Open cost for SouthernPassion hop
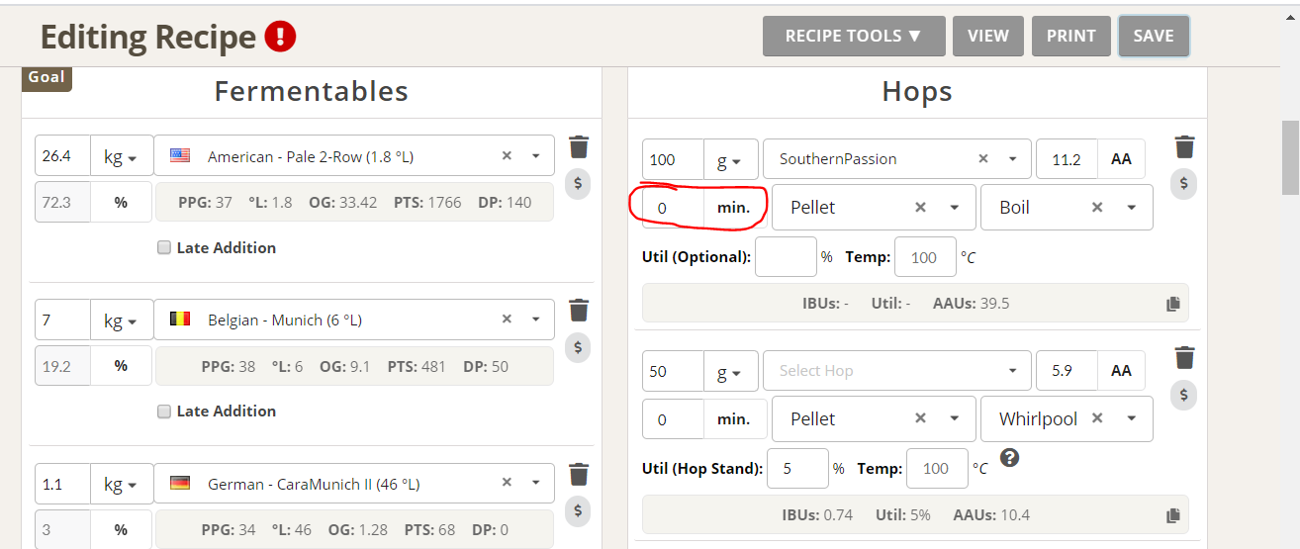Image resolution: width=1300 pixels, height=549 pixels. click(1184, 184)
